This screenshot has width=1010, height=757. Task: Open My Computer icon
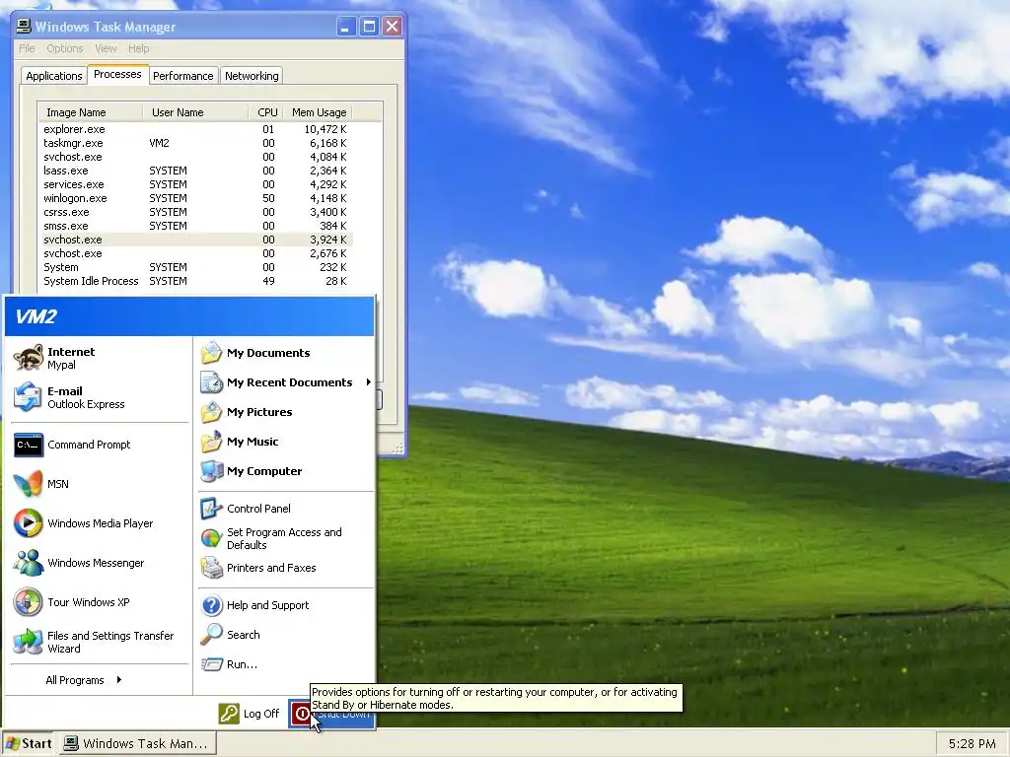pyautogui.click(x=211, y=471)
